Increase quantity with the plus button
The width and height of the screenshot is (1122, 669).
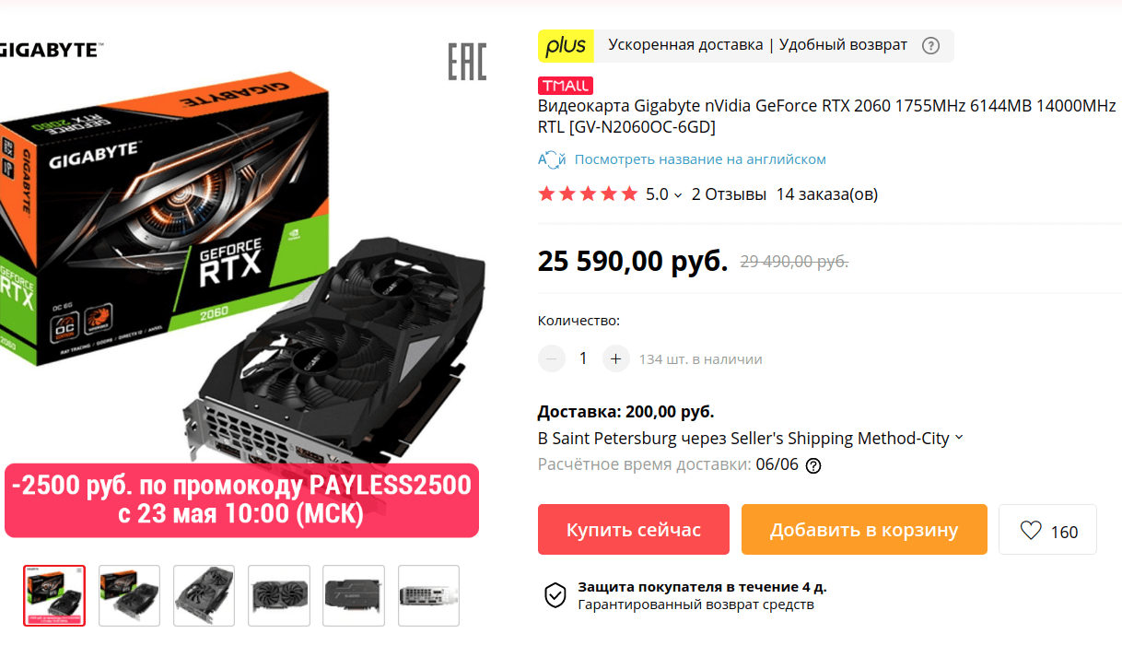click(x=616, y=358)
